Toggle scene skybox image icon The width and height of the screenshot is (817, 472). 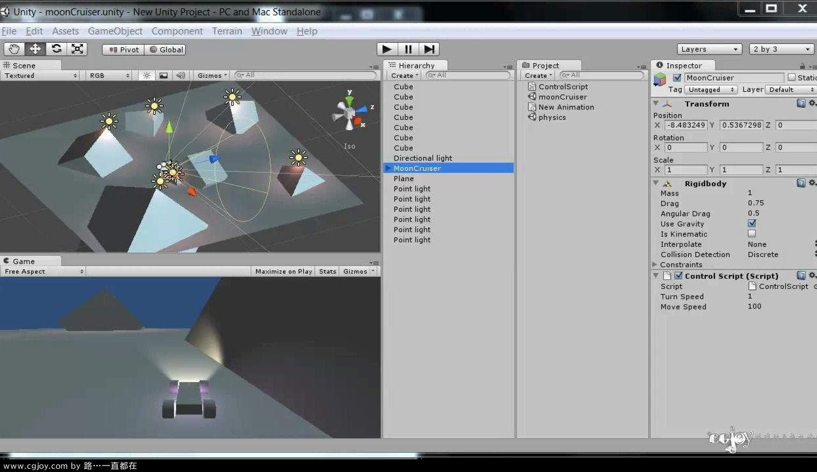(x=163, y=75)
